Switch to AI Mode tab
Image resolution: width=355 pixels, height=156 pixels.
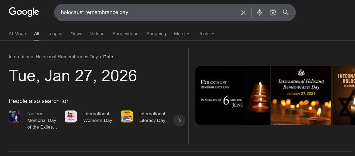point(17,34)
